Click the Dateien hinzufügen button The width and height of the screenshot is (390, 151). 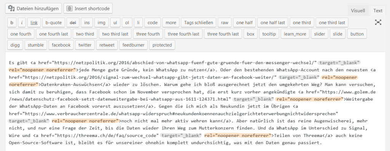(34, 8)
